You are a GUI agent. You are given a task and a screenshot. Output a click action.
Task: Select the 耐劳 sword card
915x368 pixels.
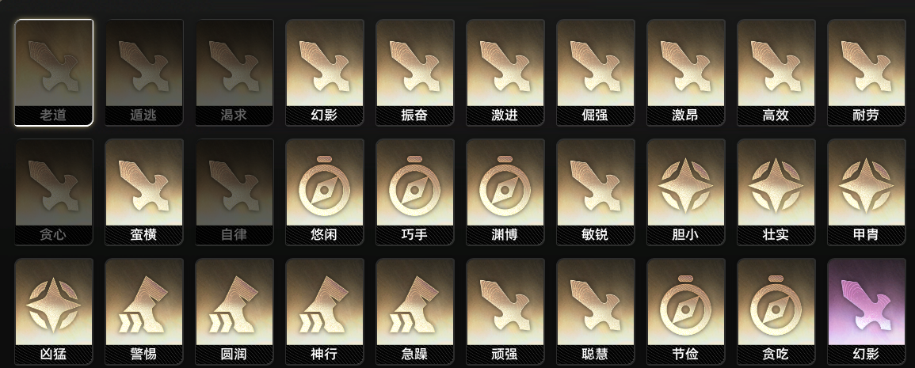click(867, 72)
